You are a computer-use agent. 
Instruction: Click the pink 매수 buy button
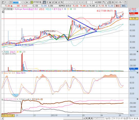tap(118, 6)
